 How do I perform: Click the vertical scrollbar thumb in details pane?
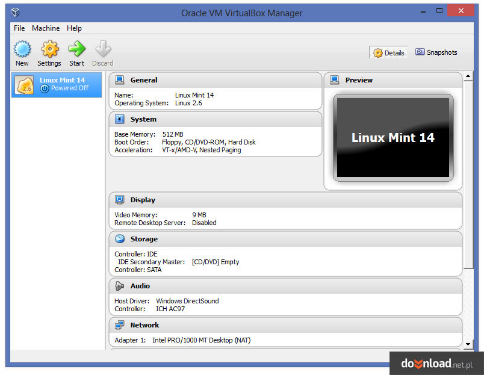click(x=468, y=175)
